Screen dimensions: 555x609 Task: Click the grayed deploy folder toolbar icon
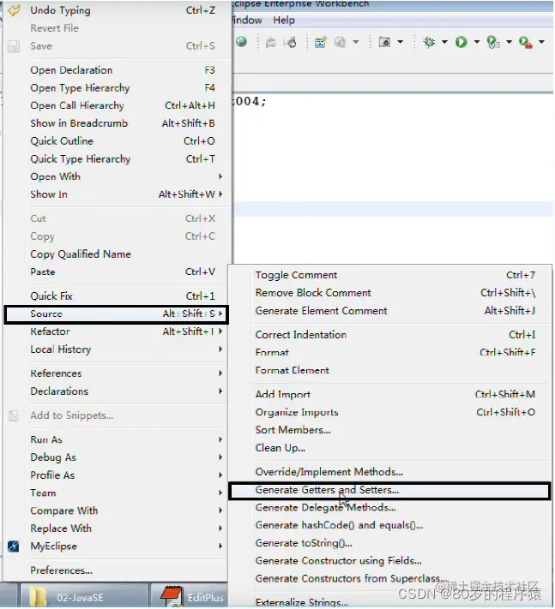tap(271, 42)
